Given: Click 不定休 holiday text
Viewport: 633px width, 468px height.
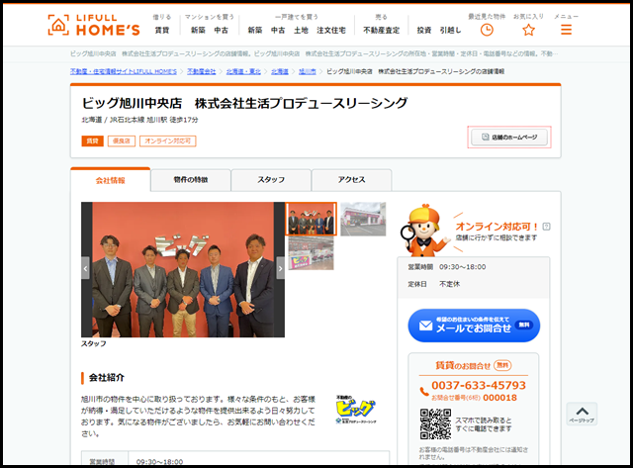Looking at the screenshot, I should pyautogui.click(x=449, y=284).
